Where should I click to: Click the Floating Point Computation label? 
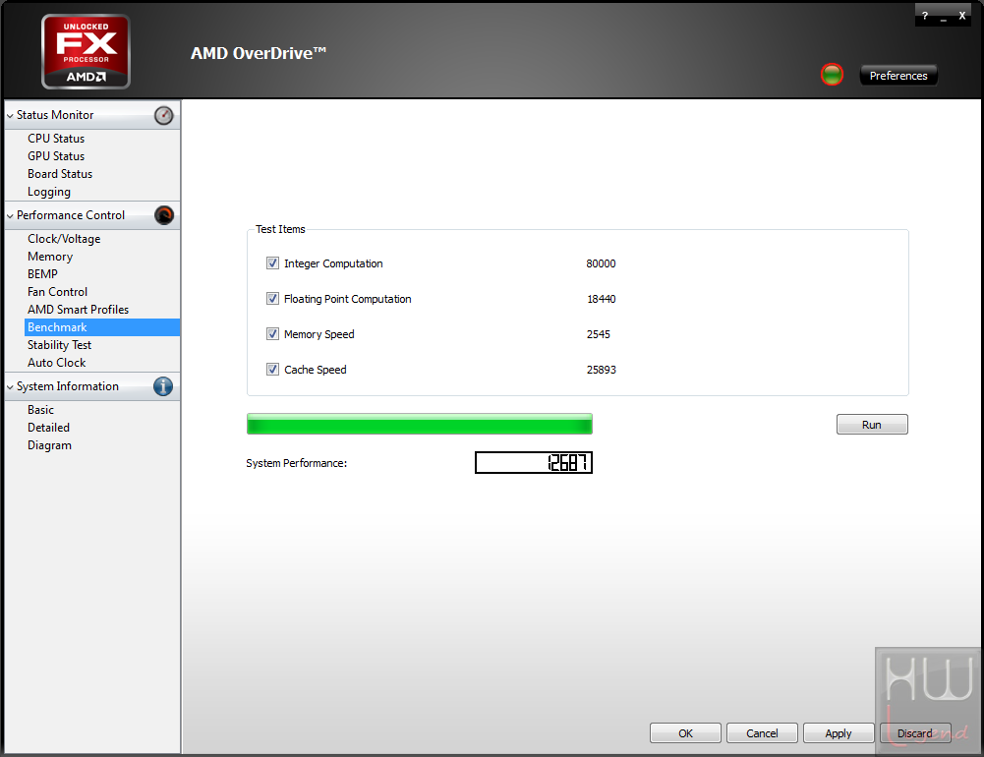[x=348, y=299]
